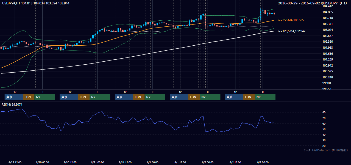The image size is (351, 165).
Task: Click RSI scale value 80
Action: [x=324, y=112]
